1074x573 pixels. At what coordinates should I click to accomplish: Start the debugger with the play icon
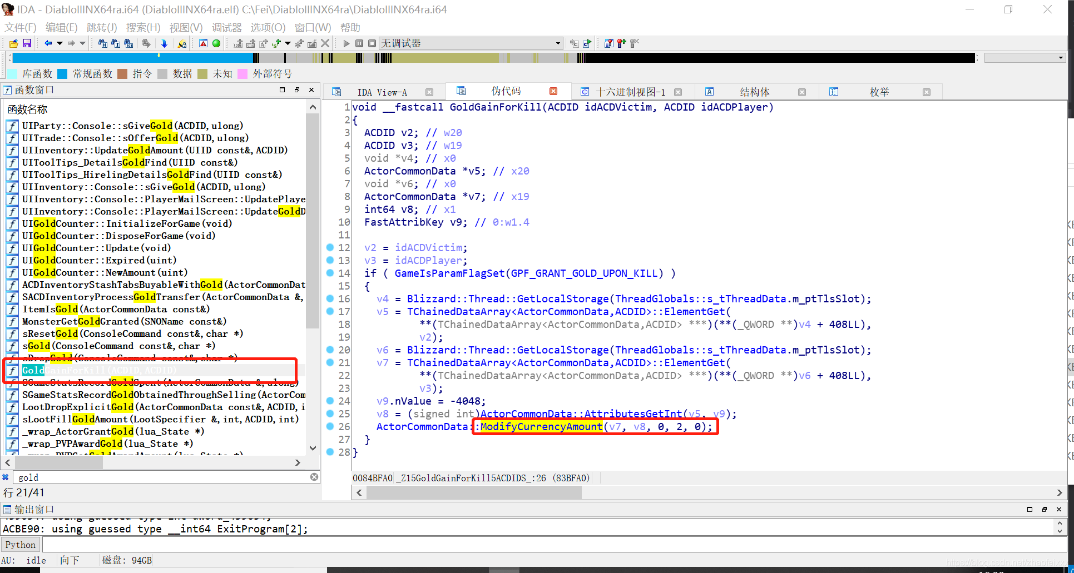tap(347, 43)
